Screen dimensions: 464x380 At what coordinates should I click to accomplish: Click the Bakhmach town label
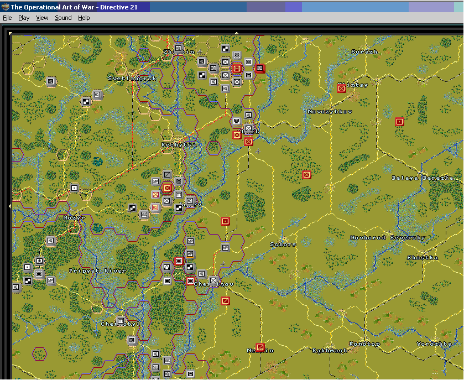330,351
